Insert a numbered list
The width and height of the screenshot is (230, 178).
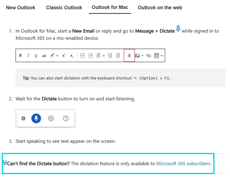pyautogui.click(x=91, y=55)
